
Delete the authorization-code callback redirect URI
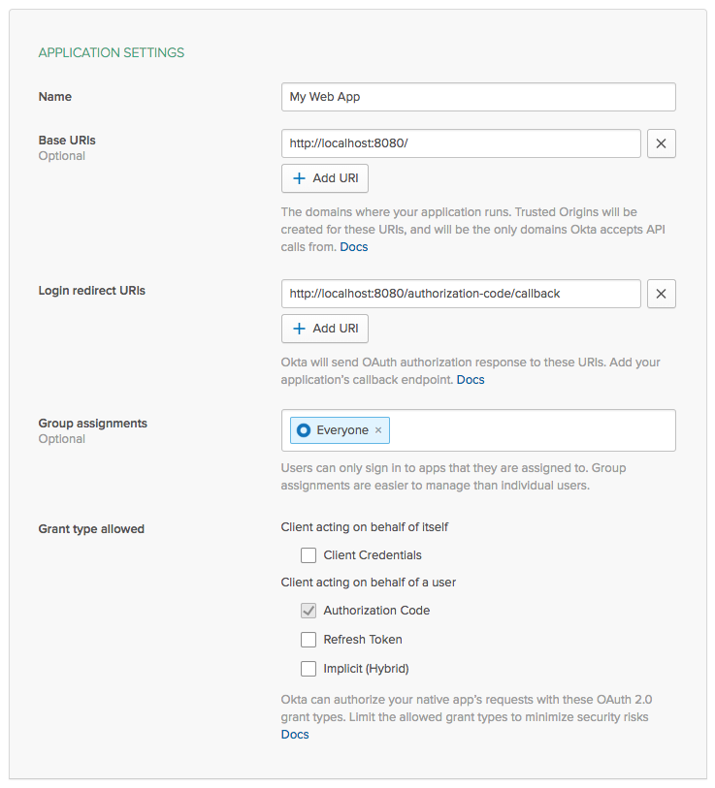pos(661,294)
